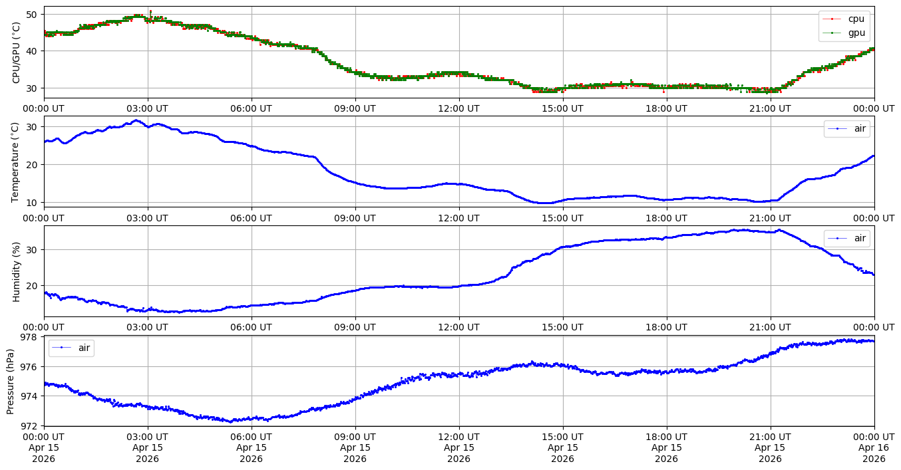
Task: Click the green gpu line marker in legend
Action: (x=832, y=33)
